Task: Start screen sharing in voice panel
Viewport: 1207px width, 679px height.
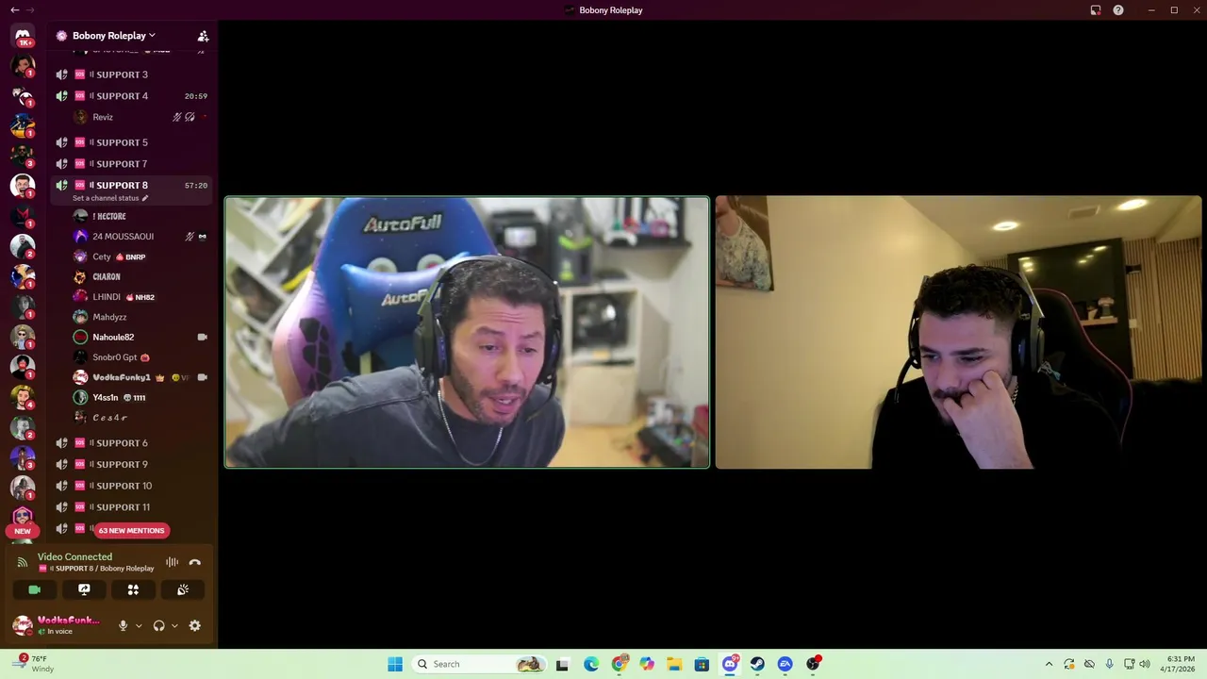Action: [84, 589]
